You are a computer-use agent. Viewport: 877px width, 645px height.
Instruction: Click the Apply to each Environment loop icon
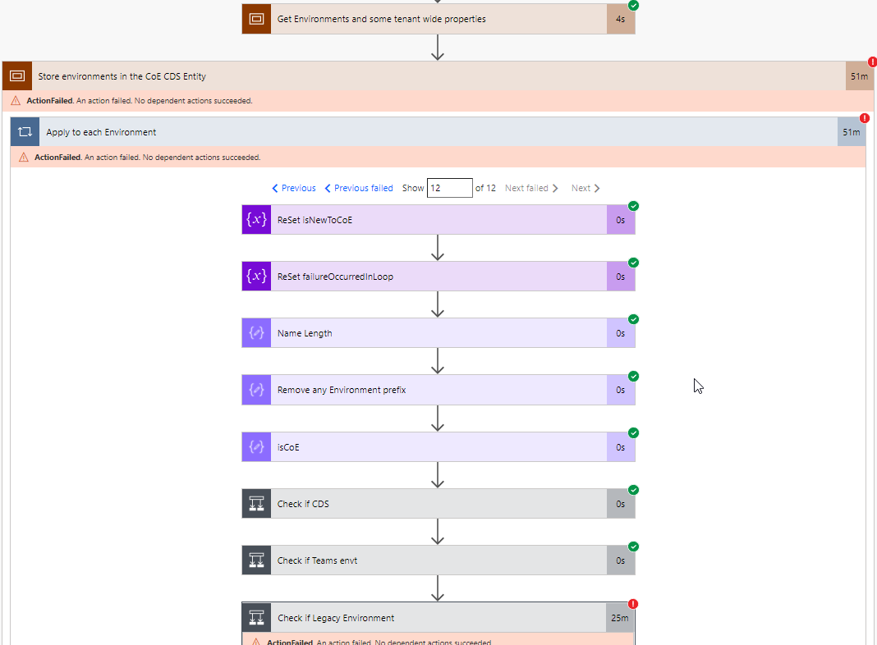pos(24,130)
